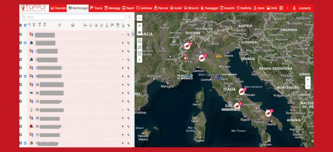Click the crosshair target column icon

[x=91, y=25]
